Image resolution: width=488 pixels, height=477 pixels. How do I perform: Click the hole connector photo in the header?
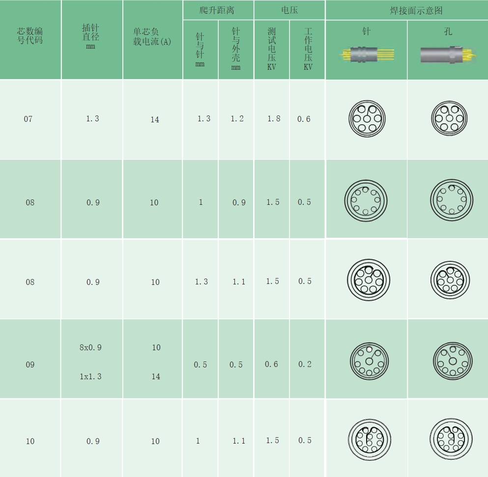pos(448,55)
